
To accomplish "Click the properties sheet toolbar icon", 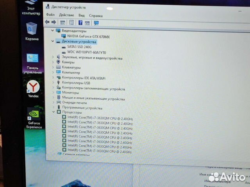I will (71, 23).
